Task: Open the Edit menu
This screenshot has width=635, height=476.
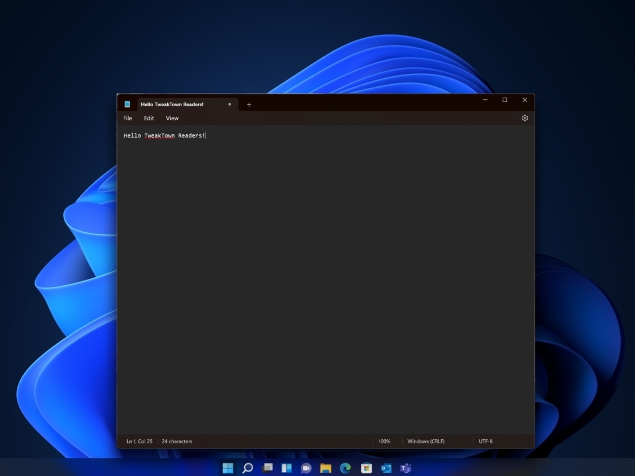Action: 149,118
